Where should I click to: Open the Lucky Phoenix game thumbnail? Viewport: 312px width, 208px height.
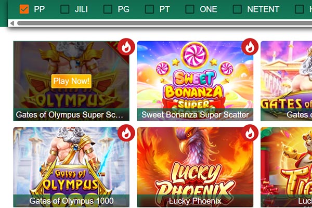click(195, 167)
